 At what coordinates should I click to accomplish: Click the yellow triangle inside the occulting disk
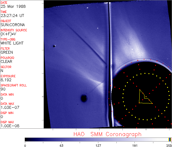[144, 98]
